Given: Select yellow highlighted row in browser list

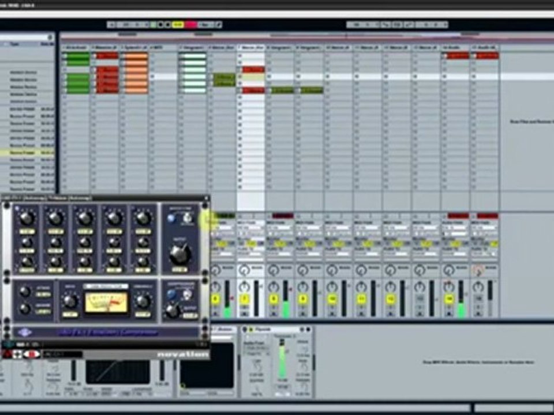Looking at the screenshot, I should click(x=28, y=153).
